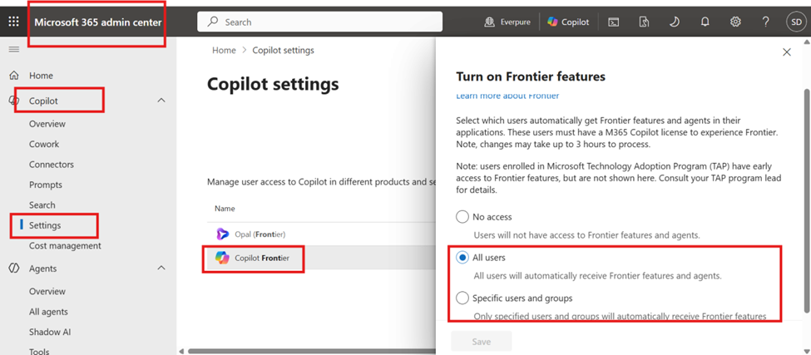The image size is (811, 355).
Task: Follow the Learn more about Frontier link
Action: pyautogui.click(x=507, y=96)
